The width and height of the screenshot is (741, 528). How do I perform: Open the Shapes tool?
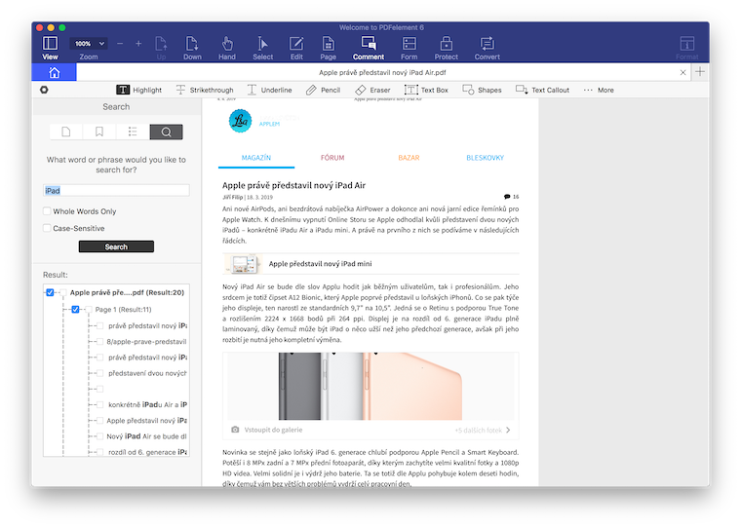[x=482, y=90]
